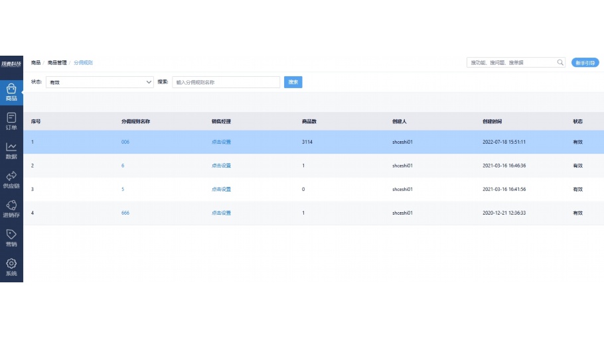Image resolution: width=604 pixels, height=338 pixels.
Task: Click the company logo at top left
Action: click(11, 64)
